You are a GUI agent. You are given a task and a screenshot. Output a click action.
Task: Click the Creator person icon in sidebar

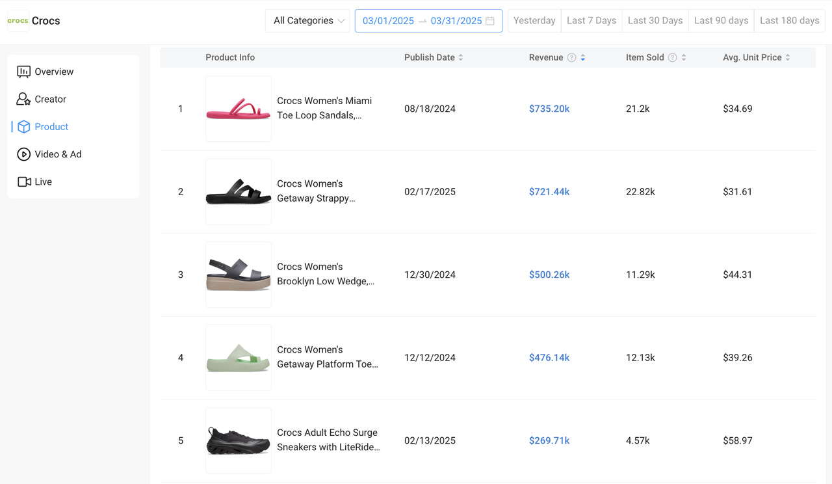tap(24, 99)
